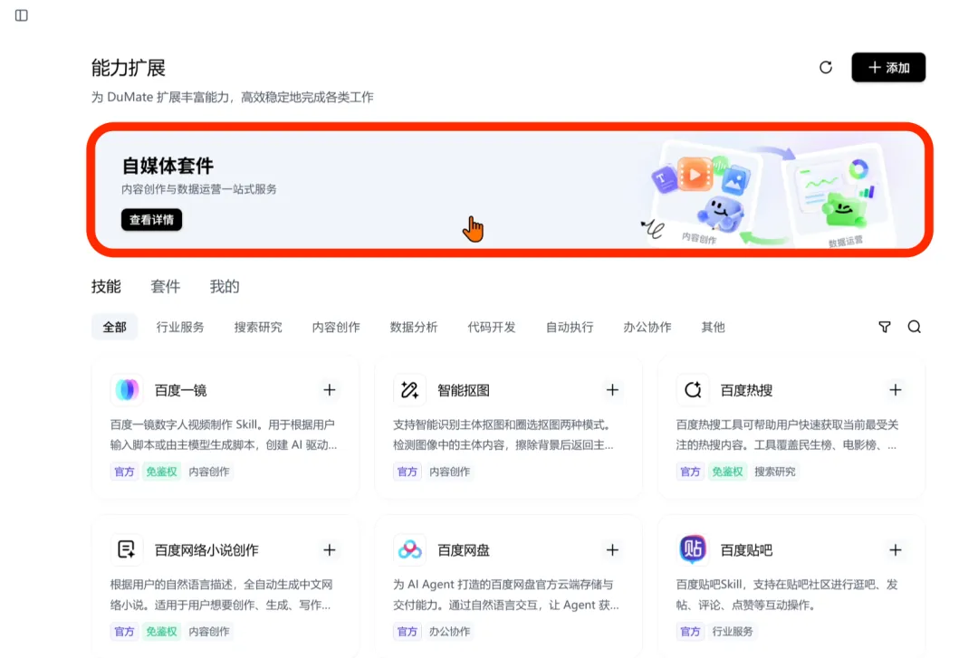The height and width of the screenshot is (658, 978).
Task: Click the 内容创作 tag on 百度网络小说创作
Action: (209, 631)
